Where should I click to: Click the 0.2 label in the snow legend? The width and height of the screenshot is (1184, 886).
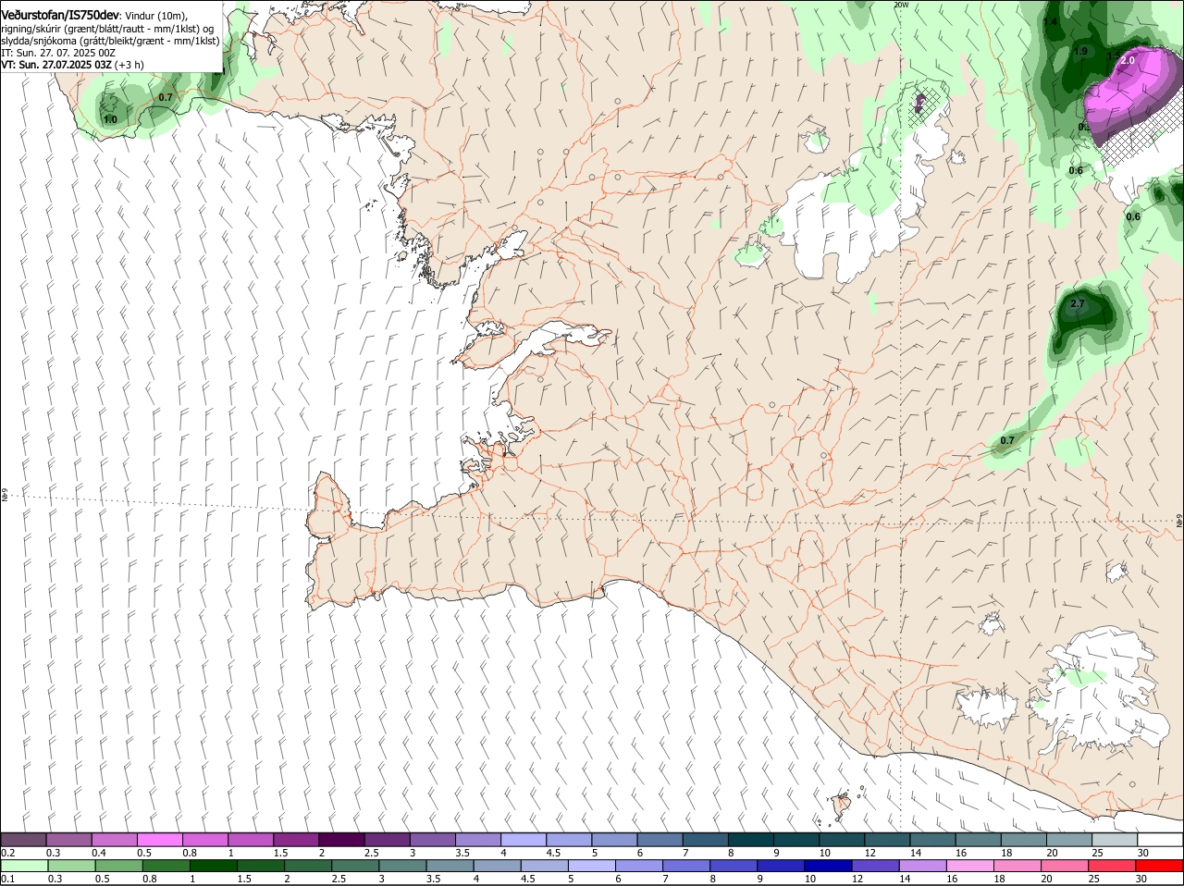[7, 853]
